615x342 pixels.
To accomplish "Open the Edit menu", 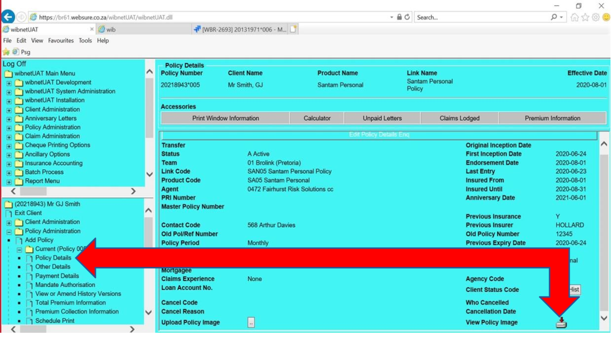I will pyautogui.click(x=21, y=40).
